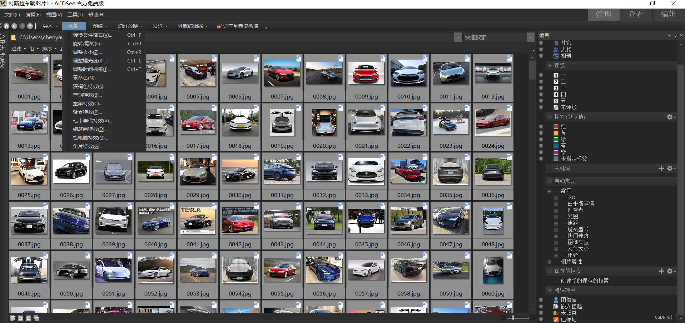
Task: Click first icon in bottom status bar
Action: (13, 318)
